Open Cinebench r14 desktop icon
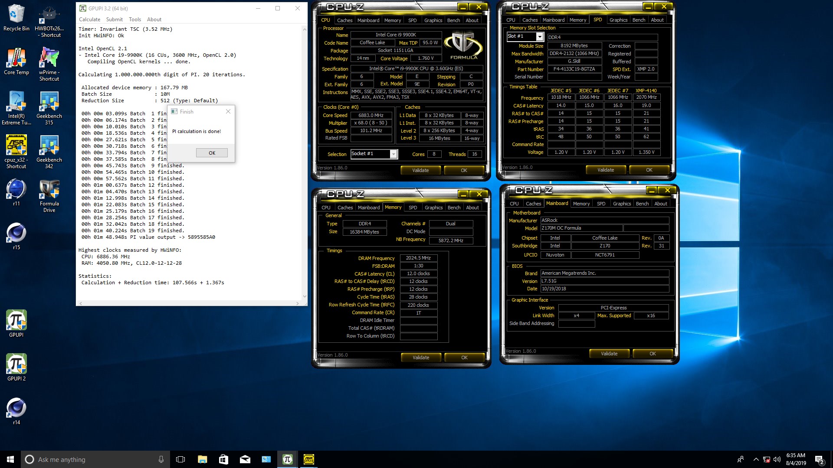Image resolution: width=833 pixels, height=468 pixels. click(x=16, y=411)
